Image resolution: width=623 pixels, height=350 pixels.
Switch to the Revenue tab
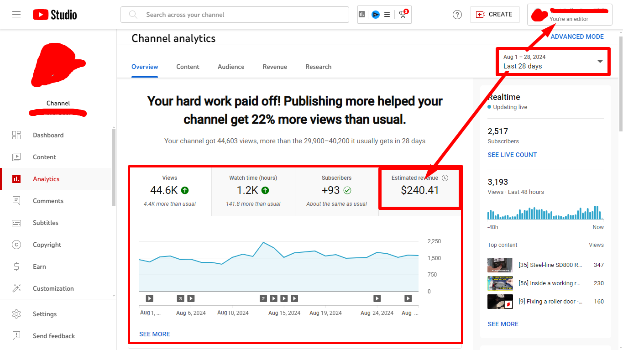pos(275,67)
